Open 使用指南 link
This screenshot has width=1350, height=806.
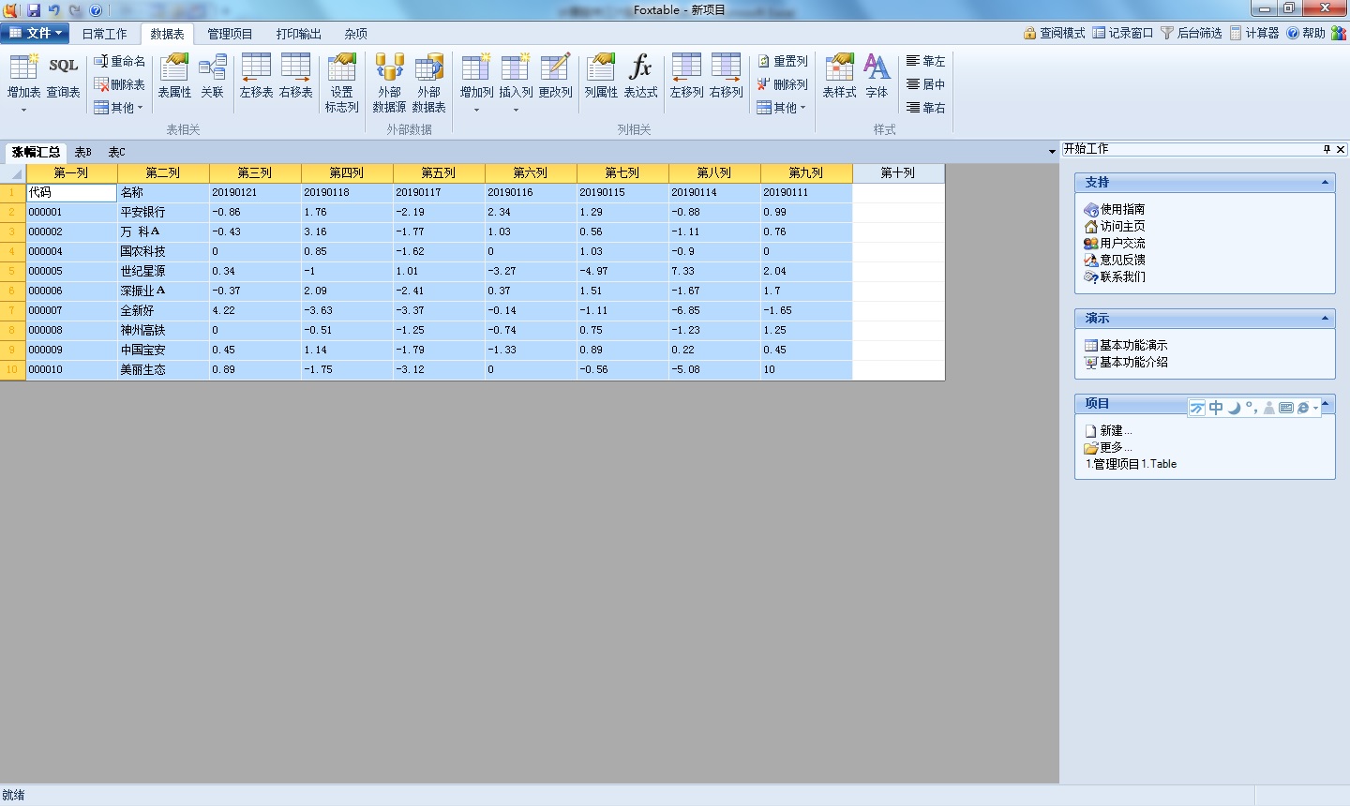[1114, 210]
